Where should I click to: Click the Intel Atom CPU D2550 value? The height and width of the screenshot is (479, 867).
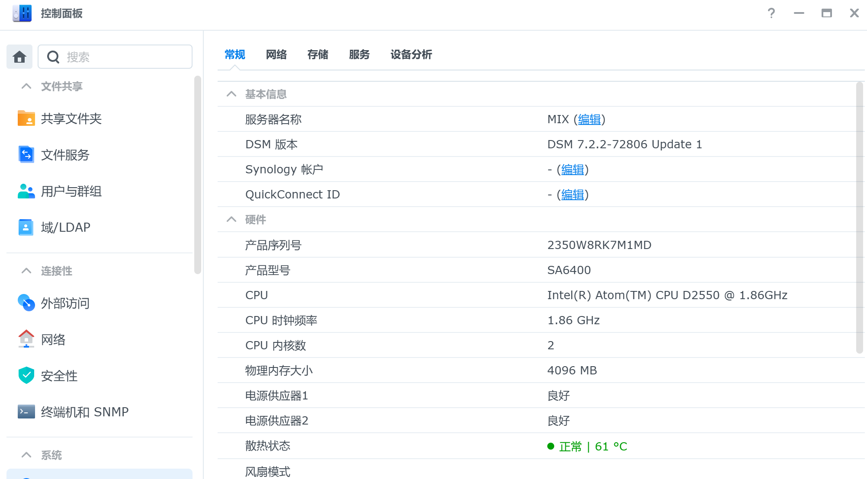(x=667, y=295)
